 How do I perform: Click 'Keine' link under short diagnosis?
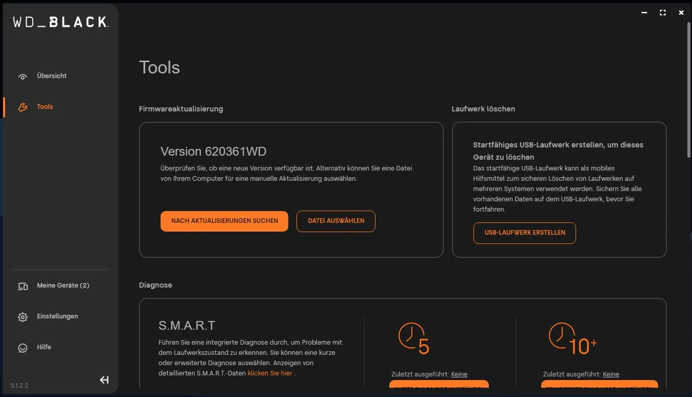point(459,374)
